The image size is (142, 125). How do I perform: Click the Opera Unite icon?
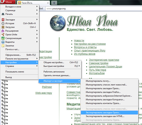[x=3, y=35]
